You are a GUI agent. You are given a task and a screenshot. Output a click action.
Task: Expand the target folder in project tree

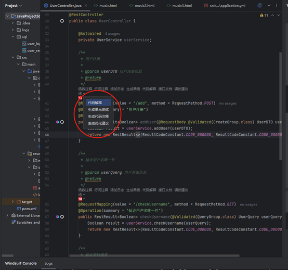pos(12,202)
